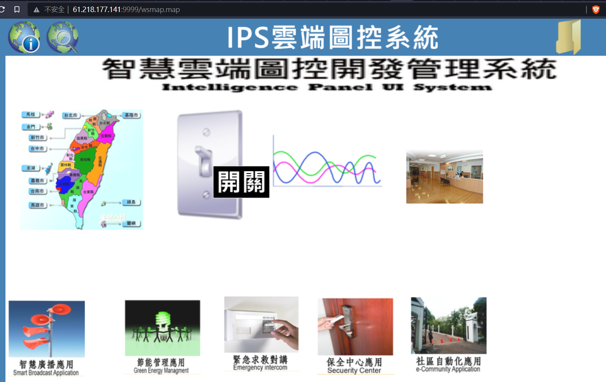Click the not-secure warning triangle icon
This screenshot has width=606, height=382.
click(37, 10)
